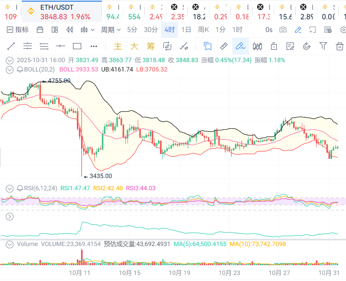Switch to the 1日 timeframe tab
Screen dimensions: 346x281
(x=186, y=30)
